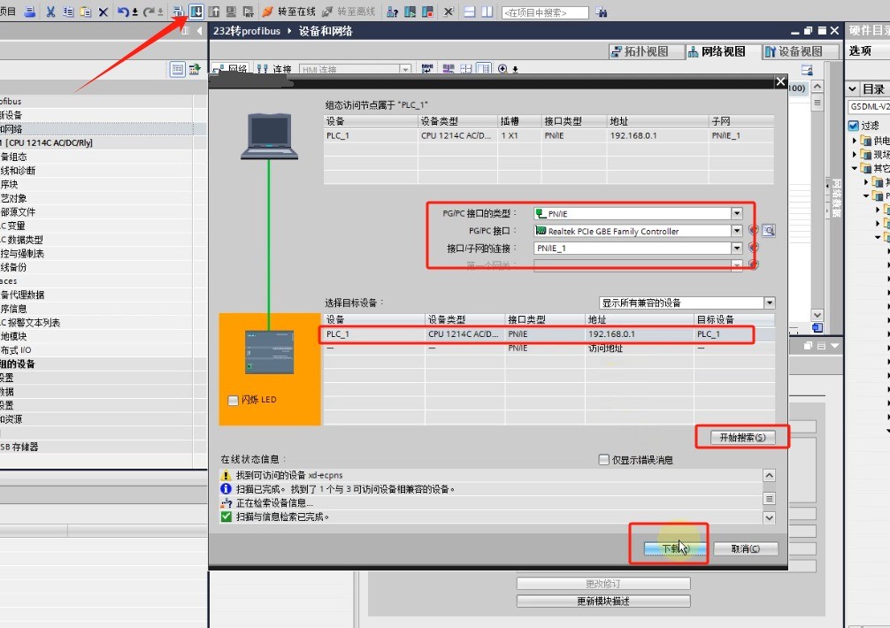Click the Compile icon in the toolbar

178,11
